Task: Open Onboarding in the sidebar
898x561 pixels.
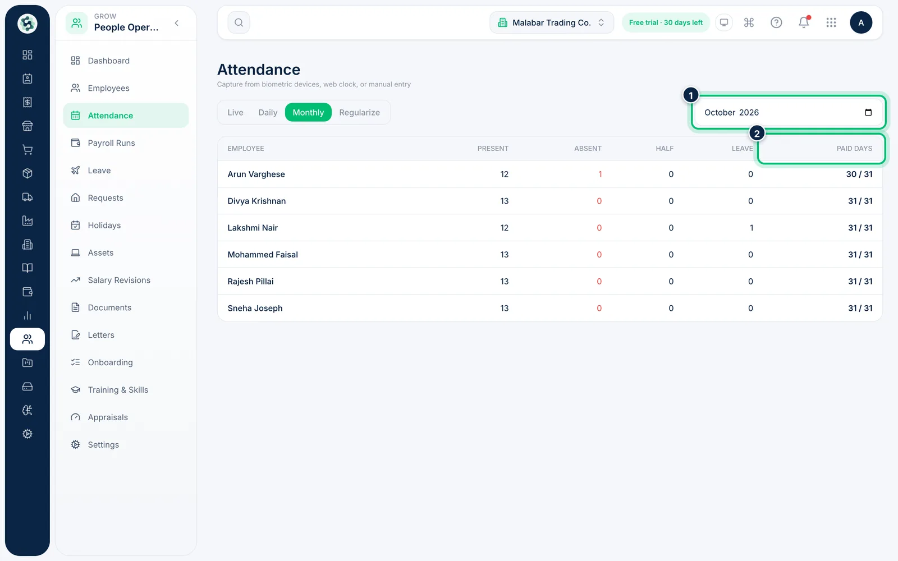Action: 126,362
